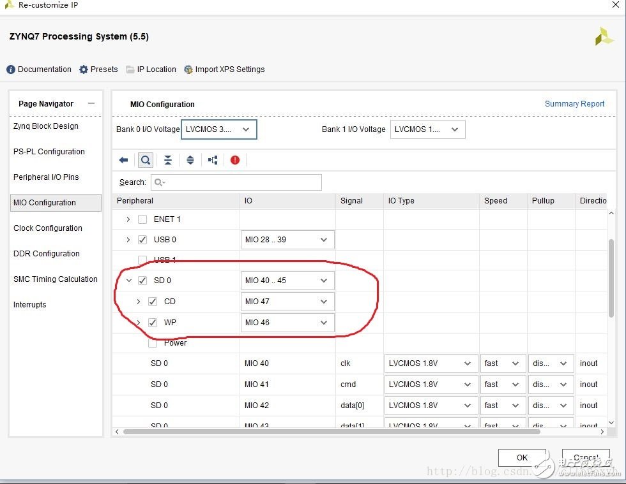
Task: Click the back arrow toolbar icon
Action: pyautogui.click(x=124, y=160)
